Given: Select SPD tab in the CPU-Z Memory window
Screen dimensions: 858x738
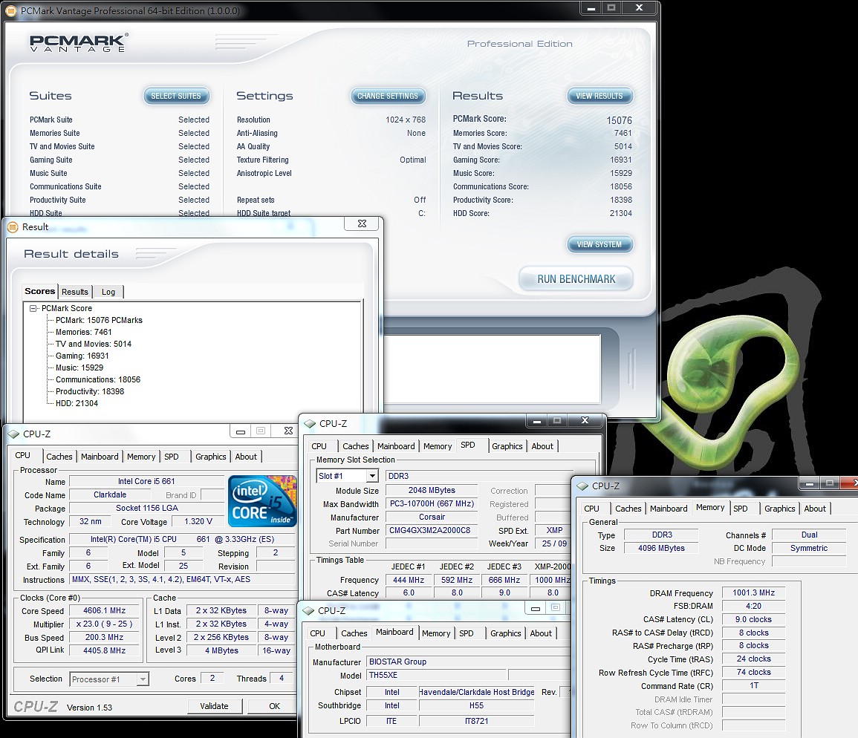Looking at the screenshot, I should pyautogui.click(x=741, y=509).
